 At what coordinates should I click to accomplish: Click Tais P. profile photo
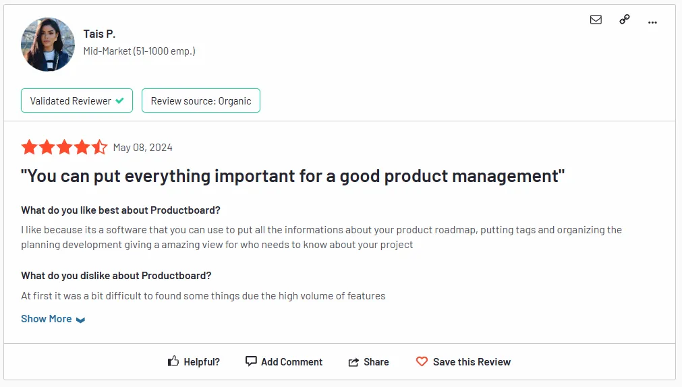[x=48, y=44]
